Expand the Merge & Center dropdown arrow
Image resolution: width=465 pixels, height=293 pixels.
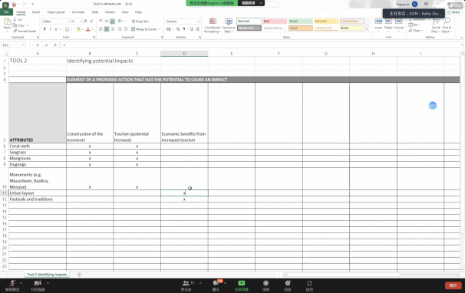point(160,29)
